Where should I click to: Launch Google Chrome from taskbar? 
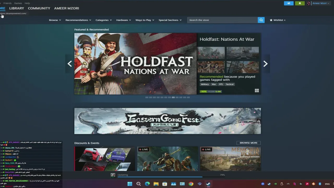click(191, 184)
